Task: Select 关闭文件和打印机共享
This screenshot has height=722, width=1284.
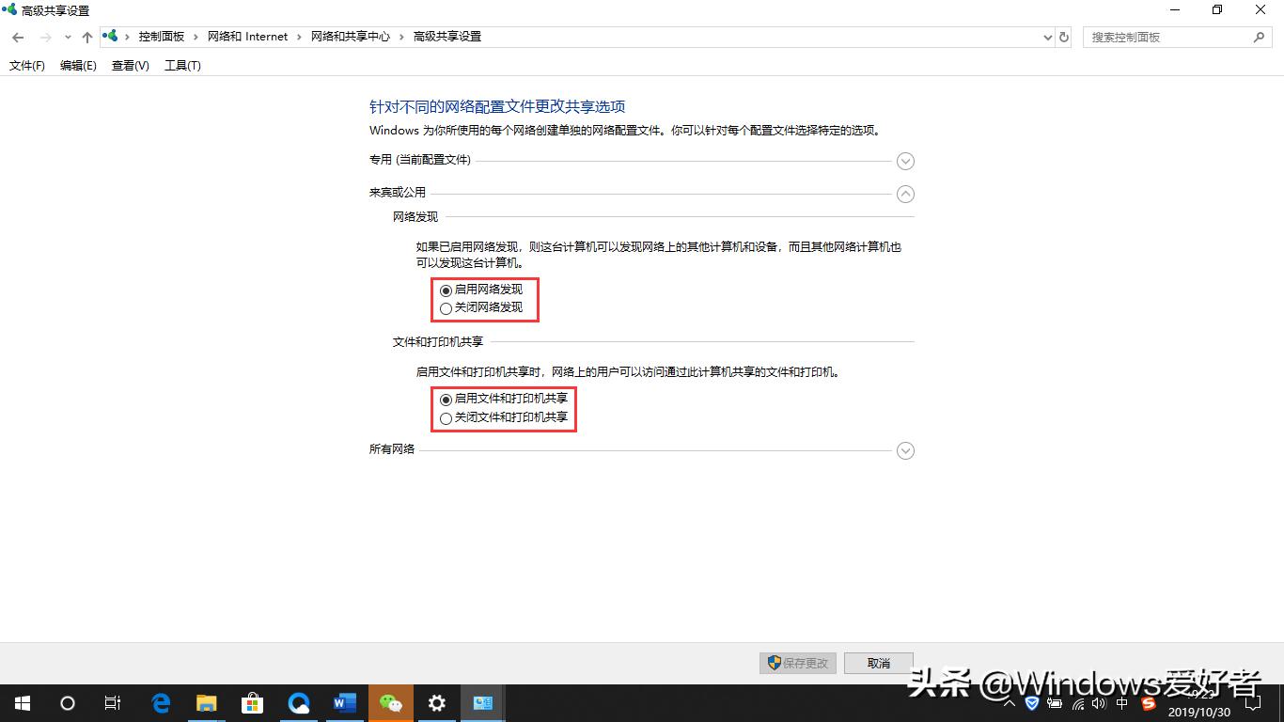Action: 446,417
